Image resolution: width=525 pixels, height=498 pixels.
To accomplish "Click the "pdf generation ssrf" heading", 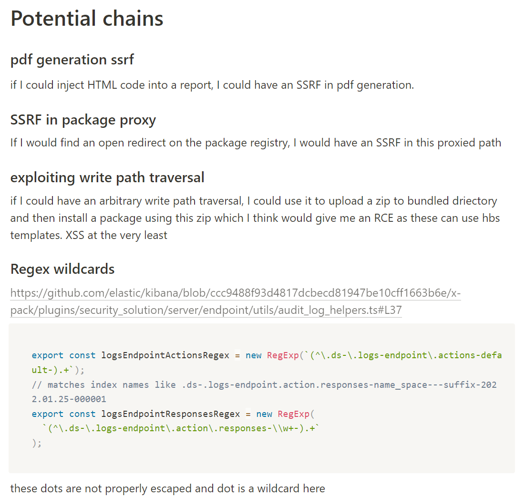I will (72, 60).
